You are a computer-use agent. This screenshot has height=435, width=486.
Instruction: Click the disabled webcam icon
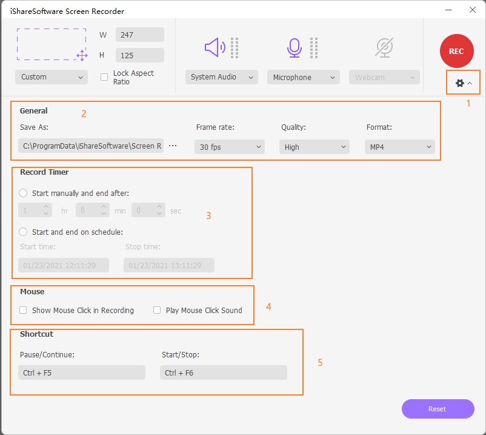coord(384,47)
